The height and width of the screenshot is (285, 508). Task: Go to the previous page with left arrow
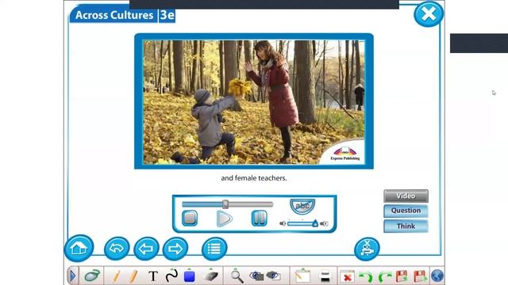pyautogui.click(x=146, y=249)
